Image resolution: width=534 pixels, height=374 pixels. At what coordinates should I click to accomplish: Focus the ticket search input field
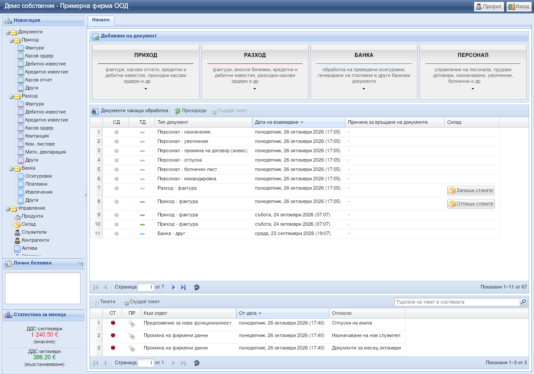[x=457, y=302]
